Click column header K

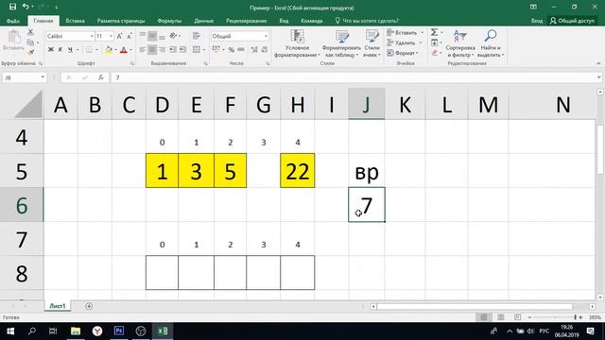[405, 104]
